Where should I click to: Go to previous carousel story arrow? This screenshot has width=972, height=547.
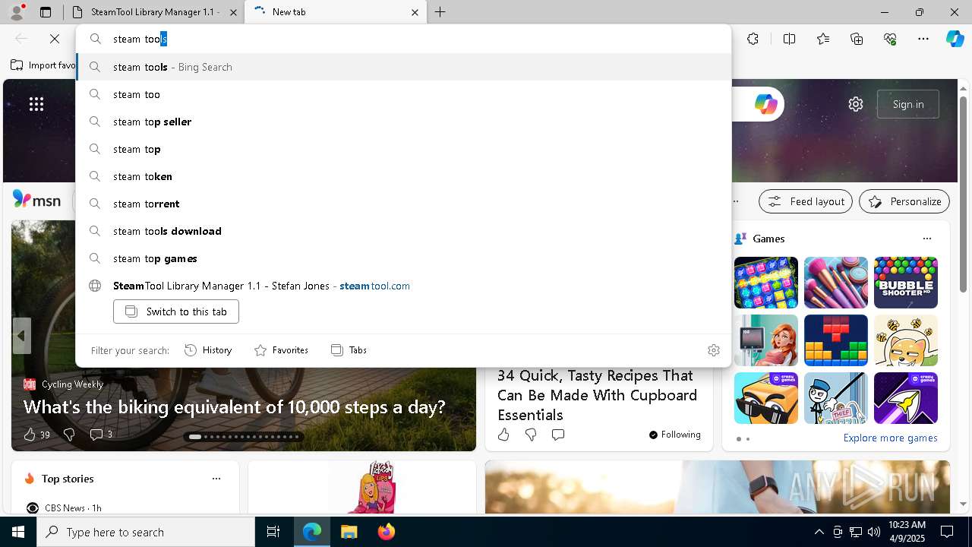point(21,335)
